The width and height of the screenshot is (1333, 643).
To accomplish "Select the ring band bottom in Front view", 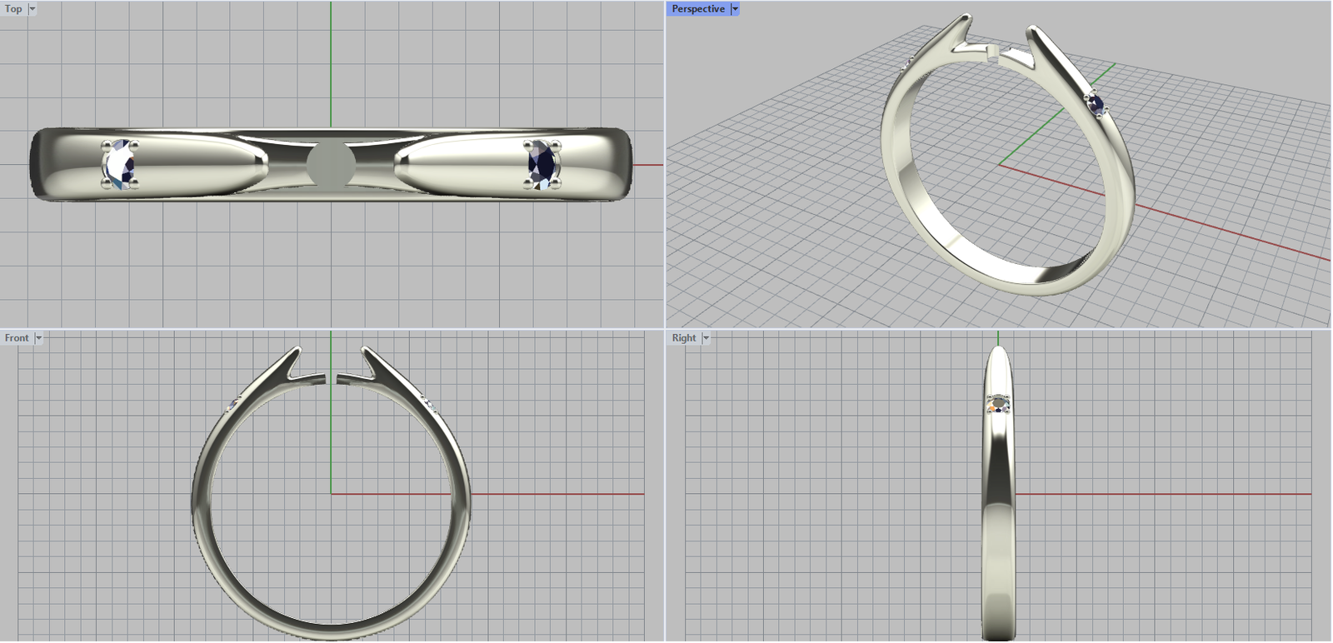I will (331, 630).
